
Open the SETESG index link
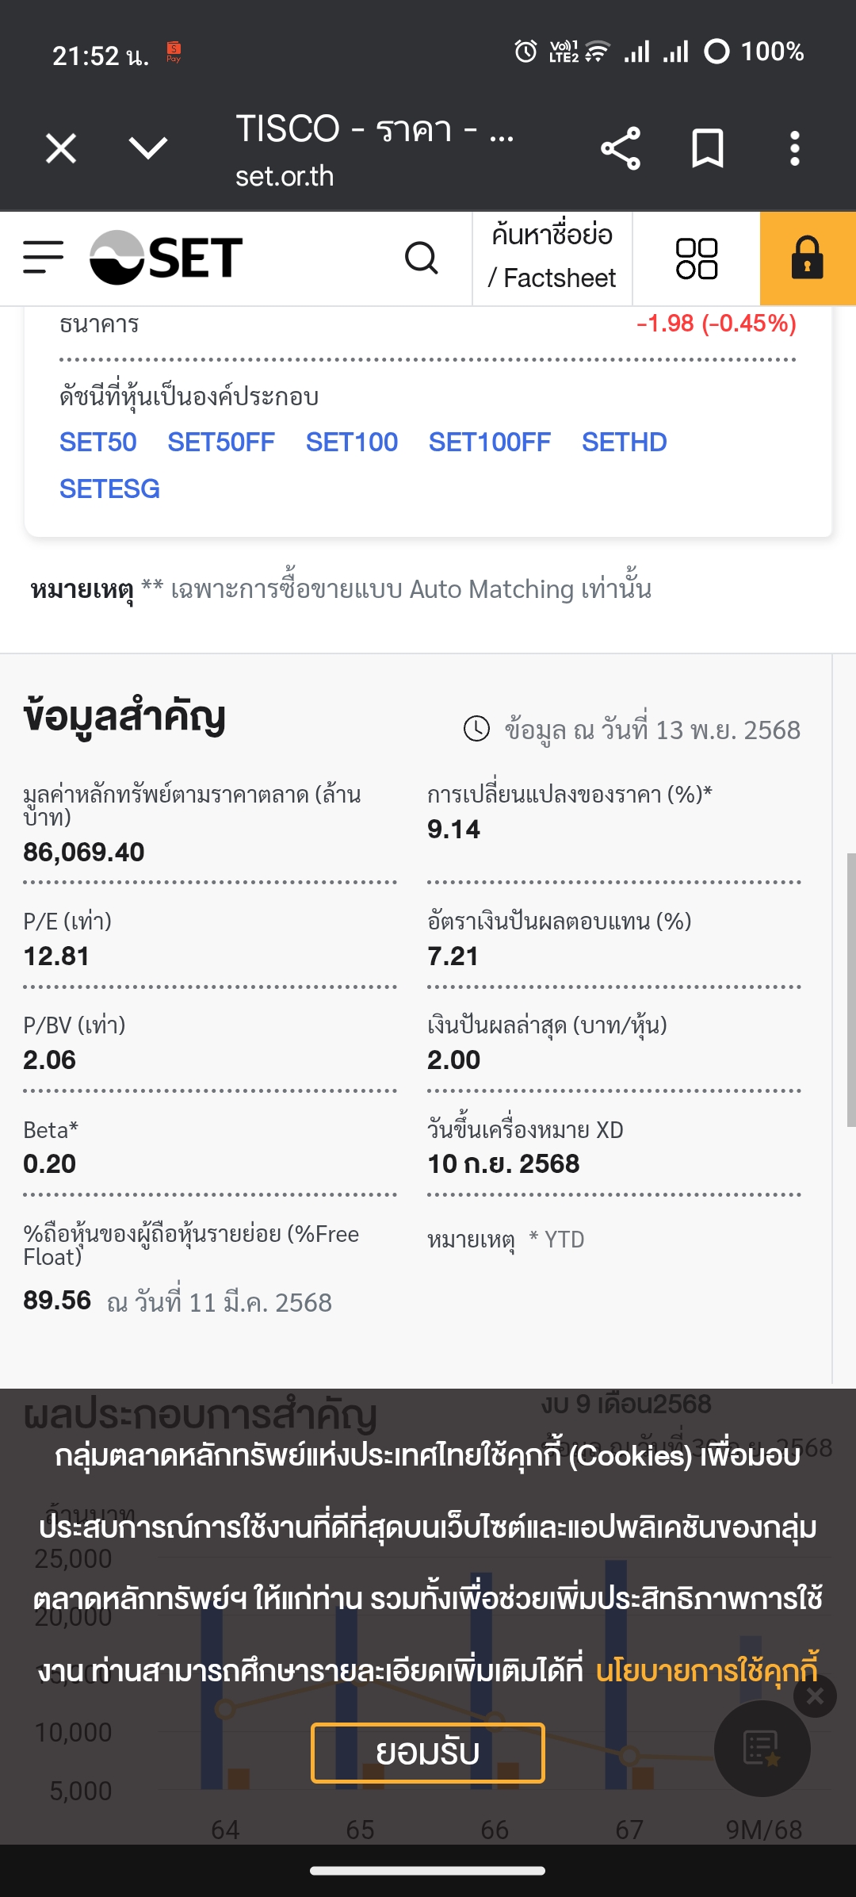click(x=110, y=489)
